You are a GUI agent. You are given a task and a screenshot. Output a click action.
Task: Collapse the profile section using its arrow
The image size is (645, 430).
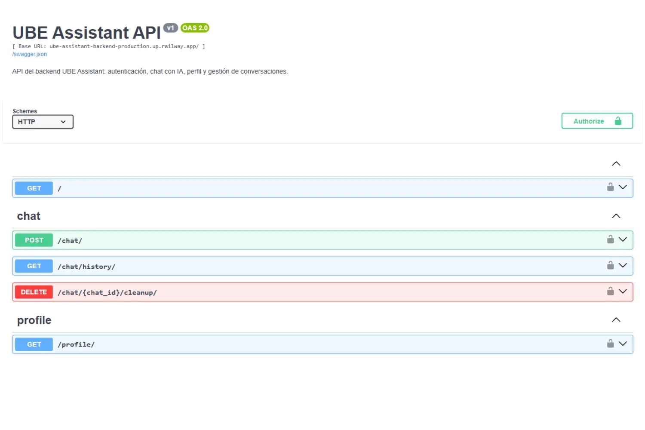[x=616, y=319]
